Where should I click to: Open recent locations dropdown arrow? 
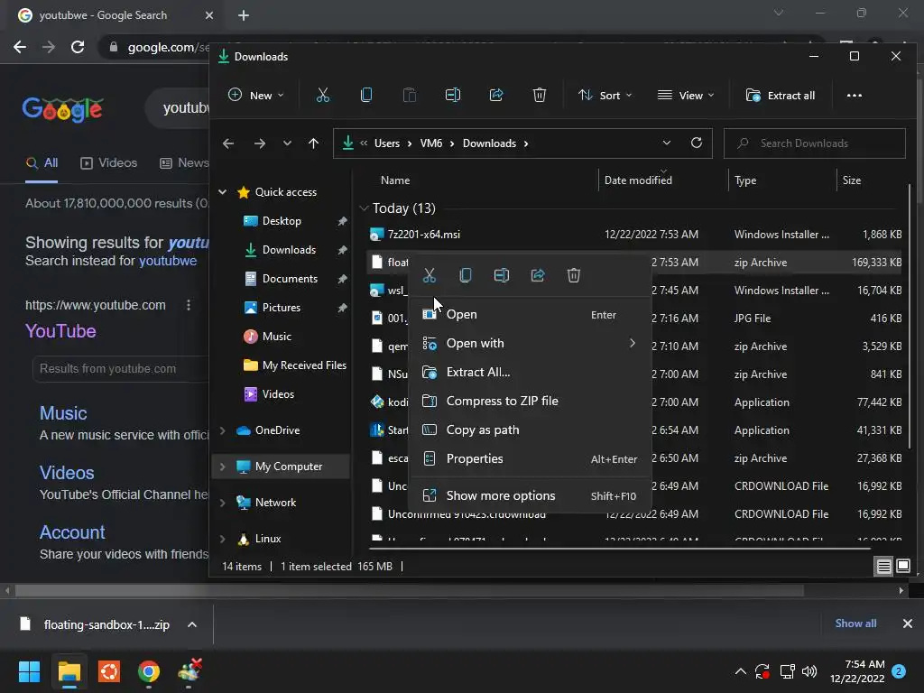[287, 143]
